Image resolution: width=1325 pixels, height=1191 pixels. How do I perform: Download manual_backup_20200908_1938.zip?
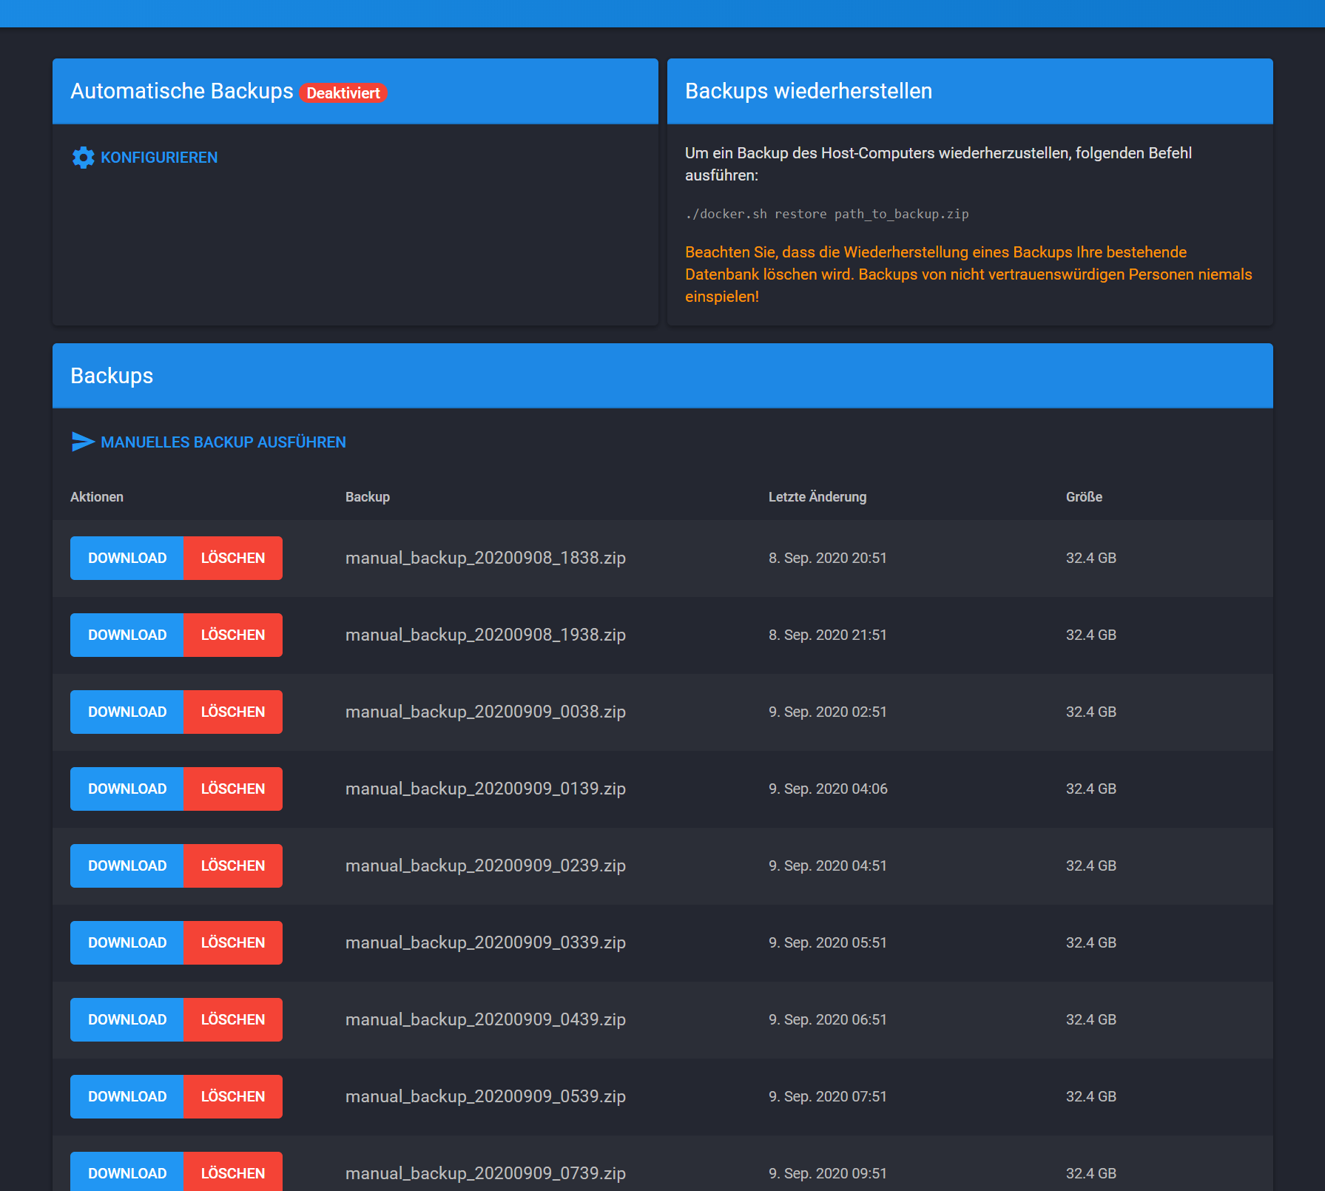pyautogui.click(x=127, y=635)
